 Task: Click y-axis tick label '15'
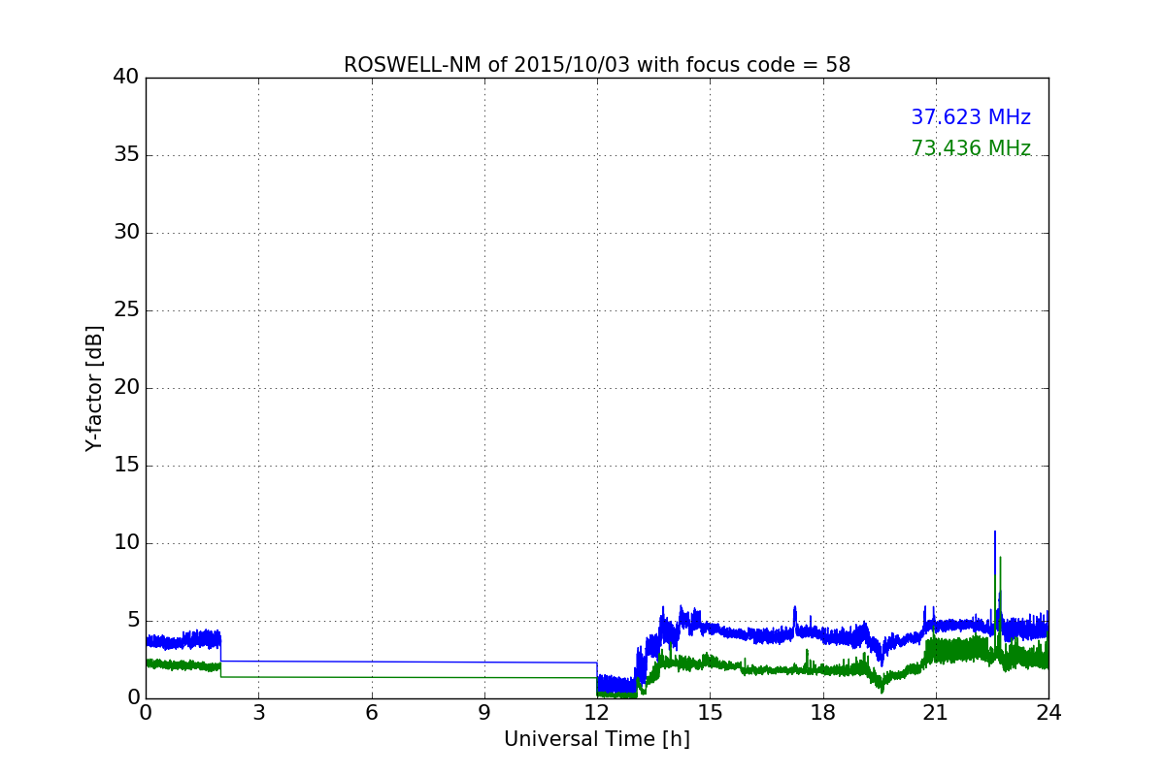tap(126, 466)
